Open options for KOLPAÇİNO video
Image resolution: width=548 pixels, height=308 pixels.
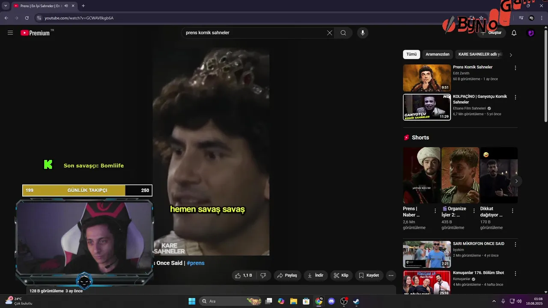(x=515, y=97)
